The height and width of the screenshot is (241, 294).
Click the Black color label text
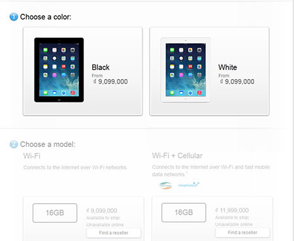click(x=101, y=67)
